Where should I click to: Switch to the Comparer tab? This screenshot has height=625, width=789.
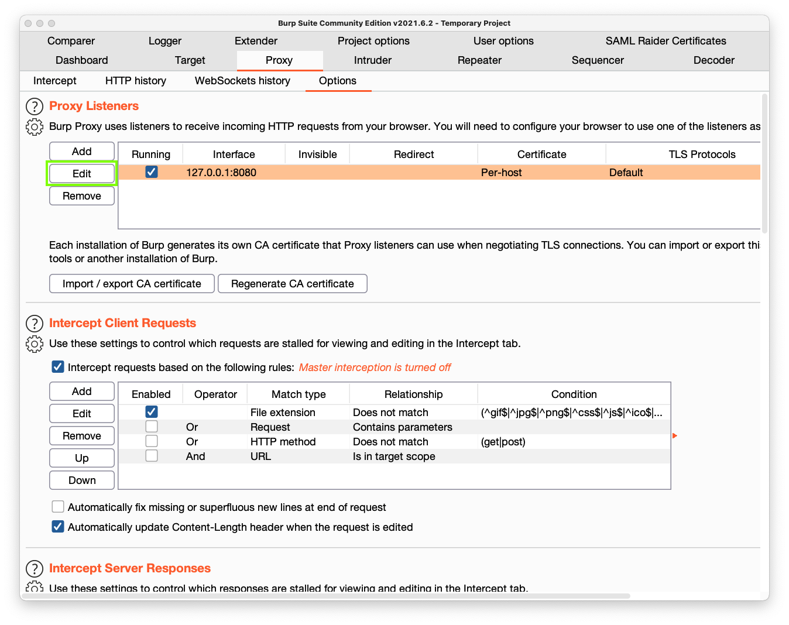(71, 41)
